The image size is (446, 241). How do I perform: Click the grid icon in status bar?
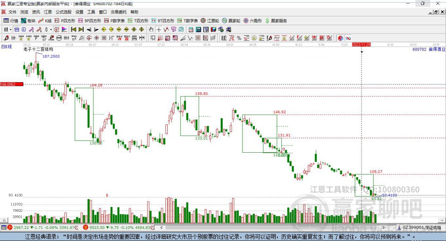pos(3,228)
